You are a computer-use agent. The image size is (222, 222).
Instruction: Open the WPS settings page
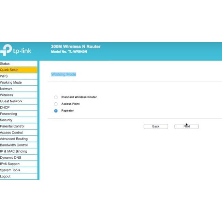coord(4,76)
